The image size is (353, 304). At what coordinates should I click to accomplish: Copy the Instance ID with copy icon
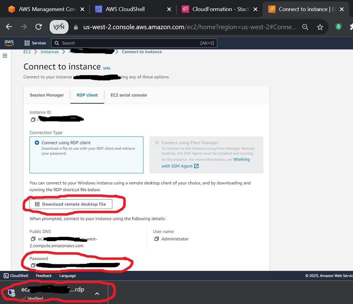tap(33, 120)
